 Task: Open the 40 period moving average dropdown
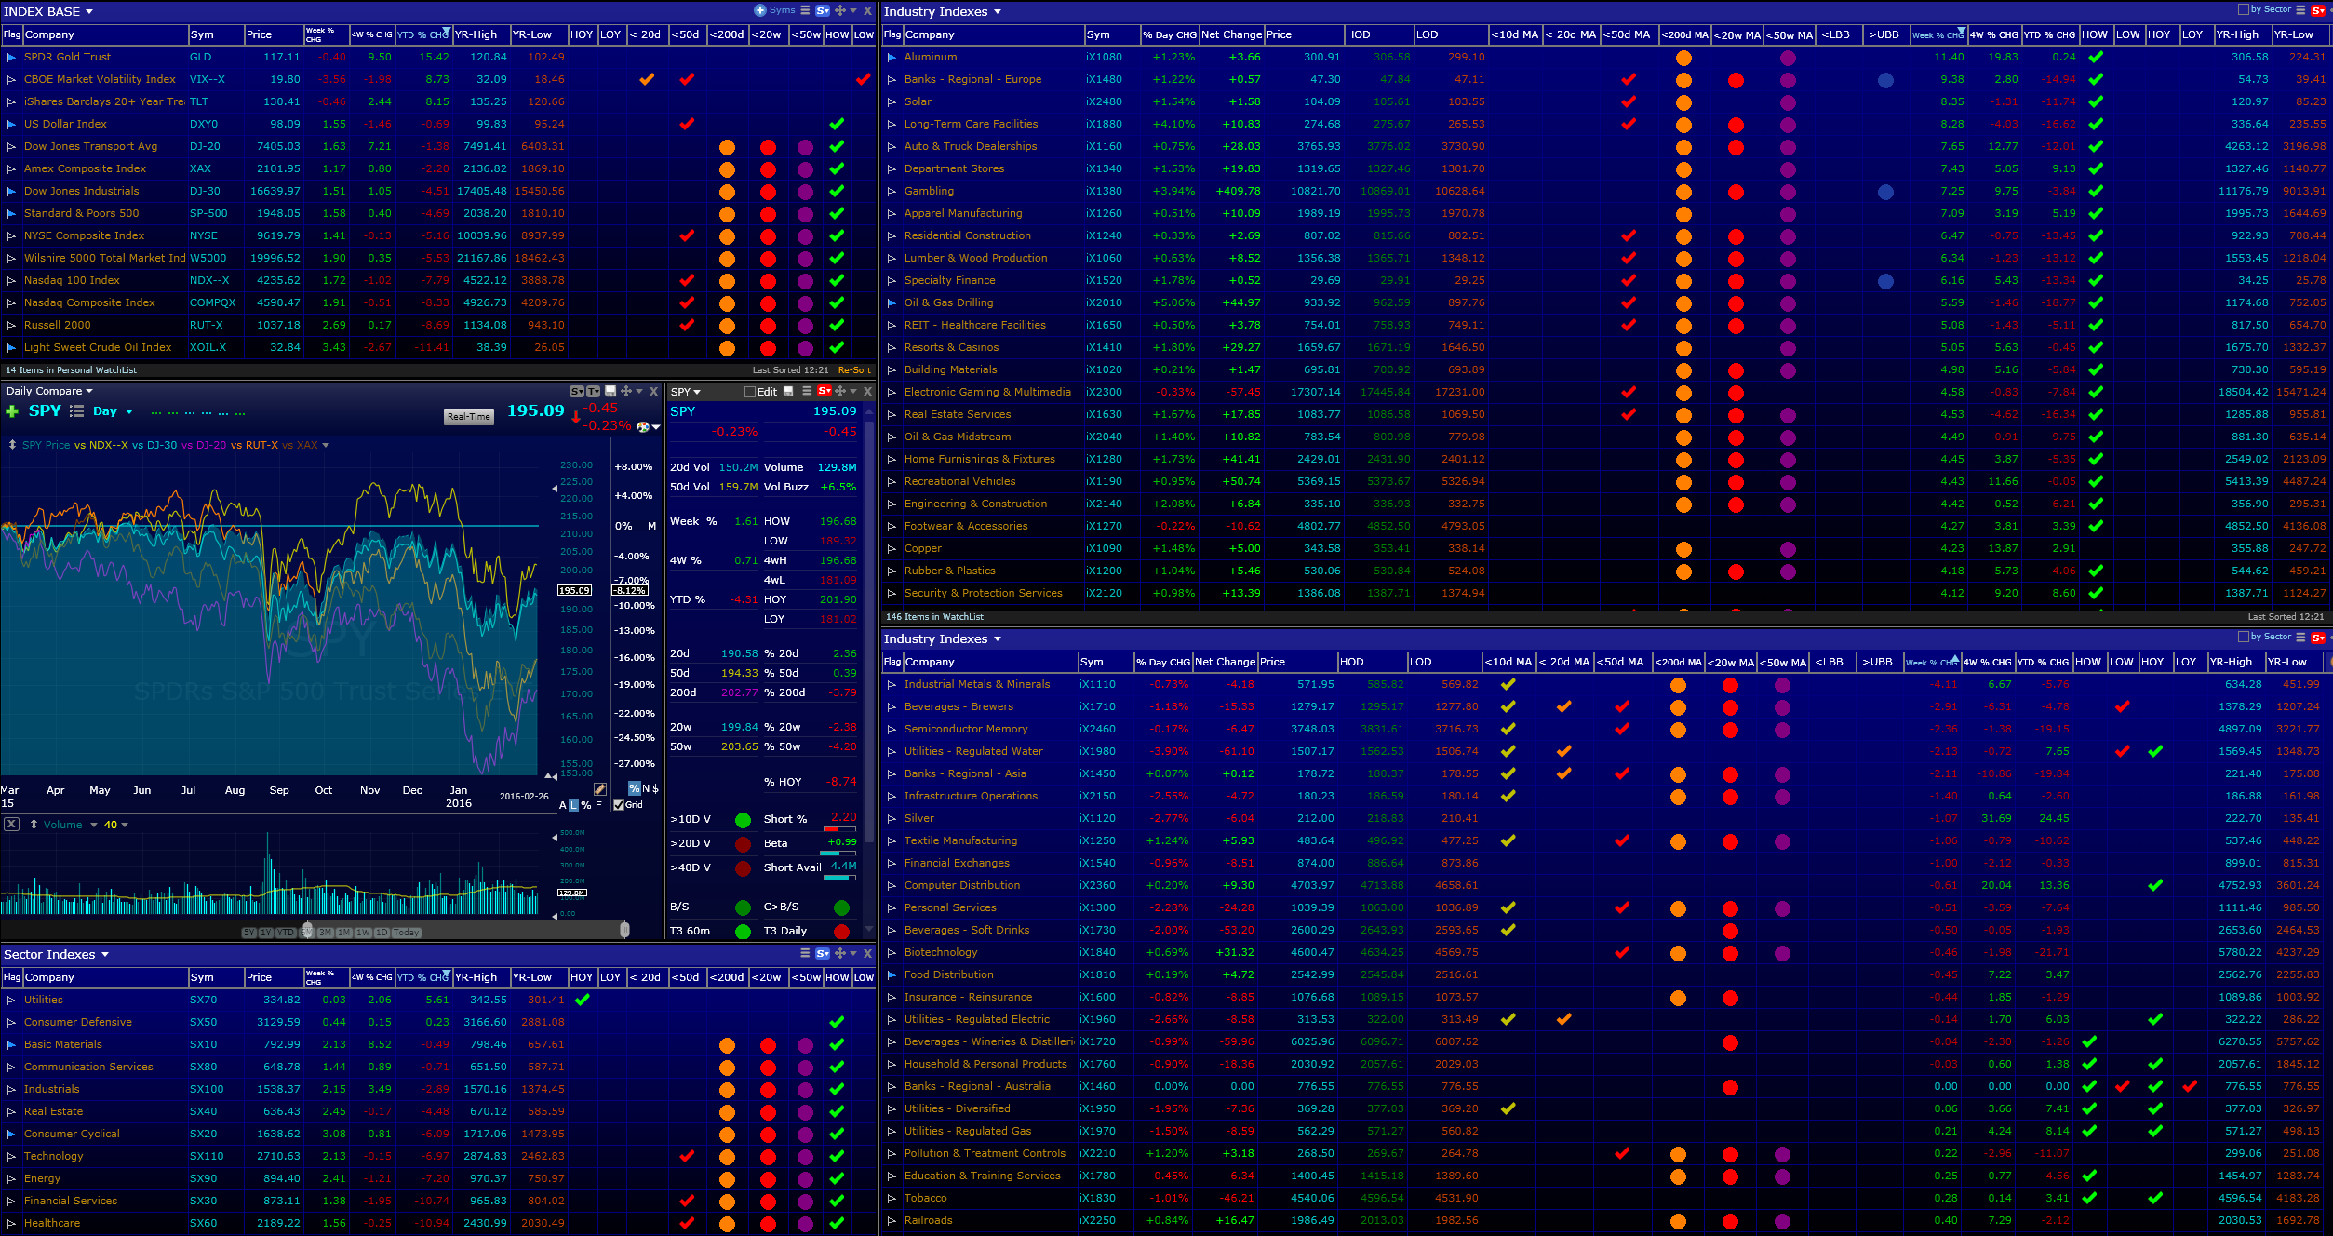pos(125,825)
